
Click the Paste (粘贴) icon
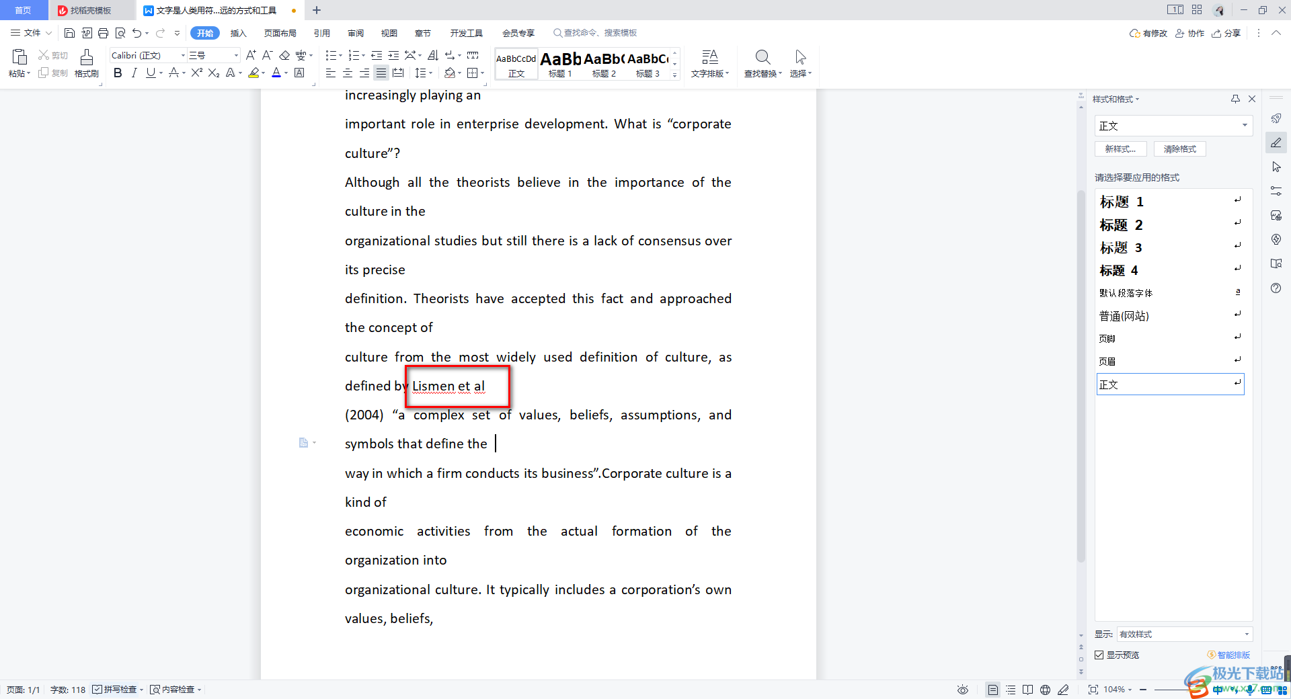click(x=19, y=58)
